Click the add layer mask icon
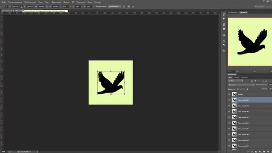This screenshot has height=153, width=272. pyautogui.click(x=256, y=152)
